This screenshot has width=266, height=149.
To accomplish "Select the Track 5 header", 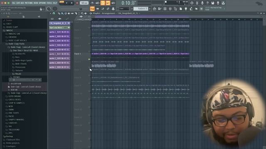I will coord(82,56).
